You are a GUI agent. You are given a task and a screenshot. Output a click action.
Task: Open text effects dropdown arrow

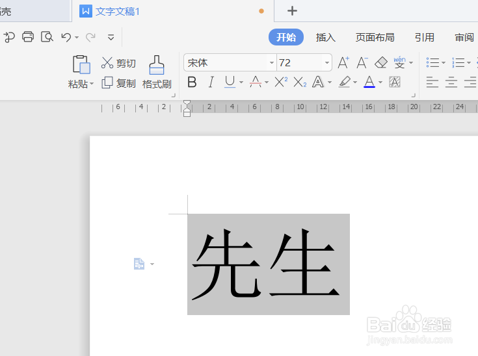330,83
